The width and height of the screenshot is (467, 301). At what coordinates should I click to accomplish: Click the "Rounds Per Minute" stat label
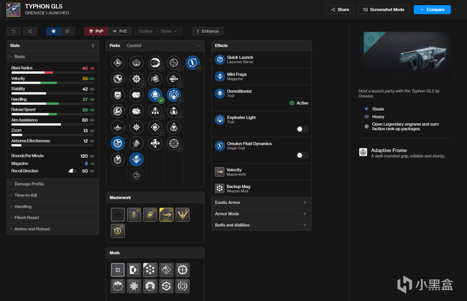27,156
